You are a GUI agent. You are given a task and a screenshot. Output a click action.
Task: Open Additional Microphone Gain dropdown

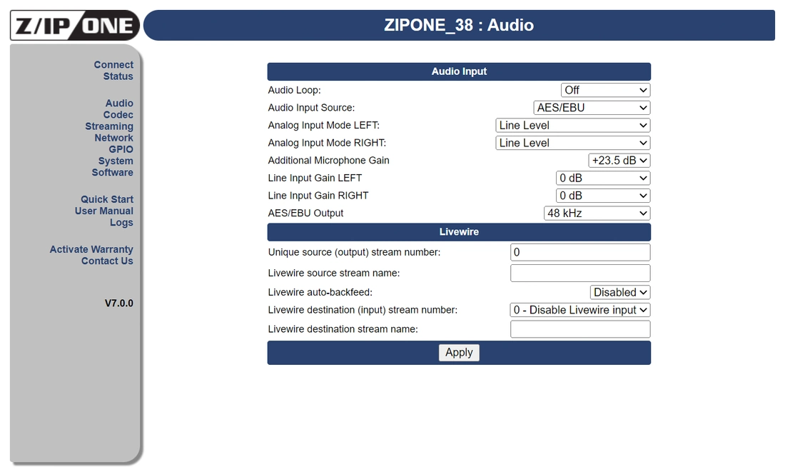coord(619,161)
